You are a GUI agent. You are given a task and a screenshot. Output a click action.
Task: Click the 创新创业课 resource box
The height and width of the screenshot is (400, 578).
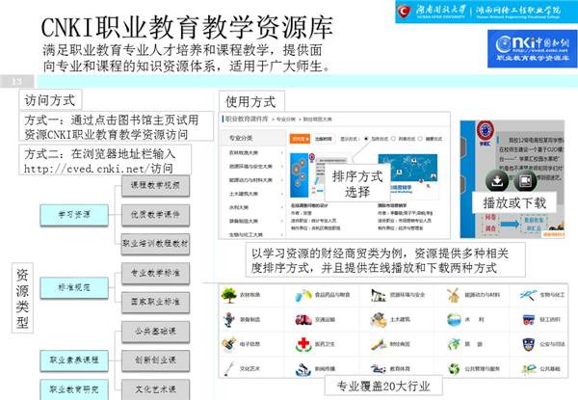point(155,360)
